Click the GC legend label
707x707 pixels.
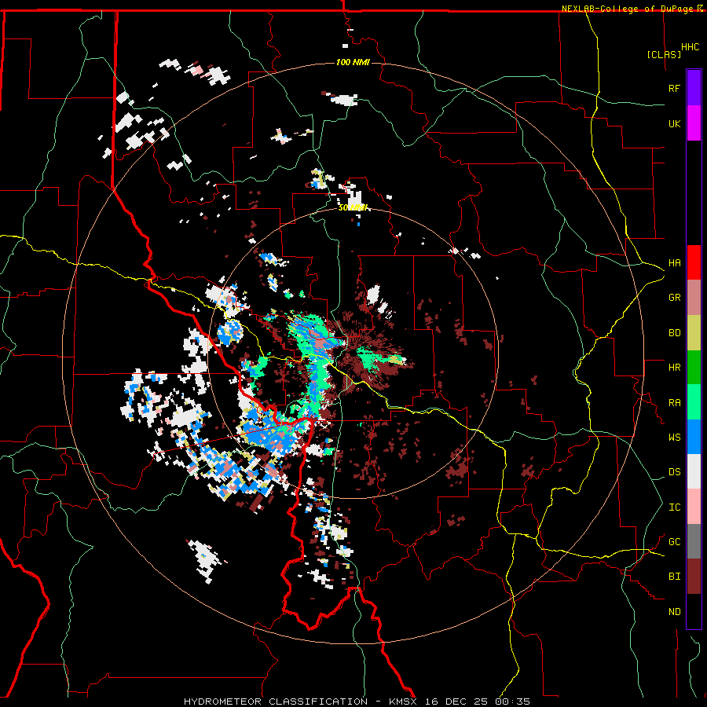[674, 542]
